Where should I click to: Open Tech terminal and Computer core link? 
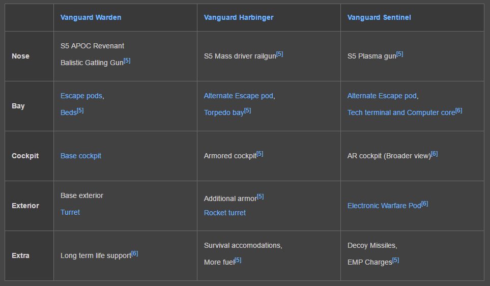click(401, 112)
